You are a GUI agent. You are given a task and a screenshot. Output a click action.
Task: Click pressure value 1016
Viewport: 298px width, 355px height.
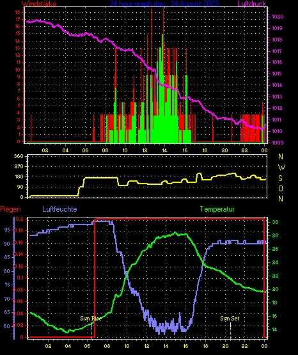point(277,62)
